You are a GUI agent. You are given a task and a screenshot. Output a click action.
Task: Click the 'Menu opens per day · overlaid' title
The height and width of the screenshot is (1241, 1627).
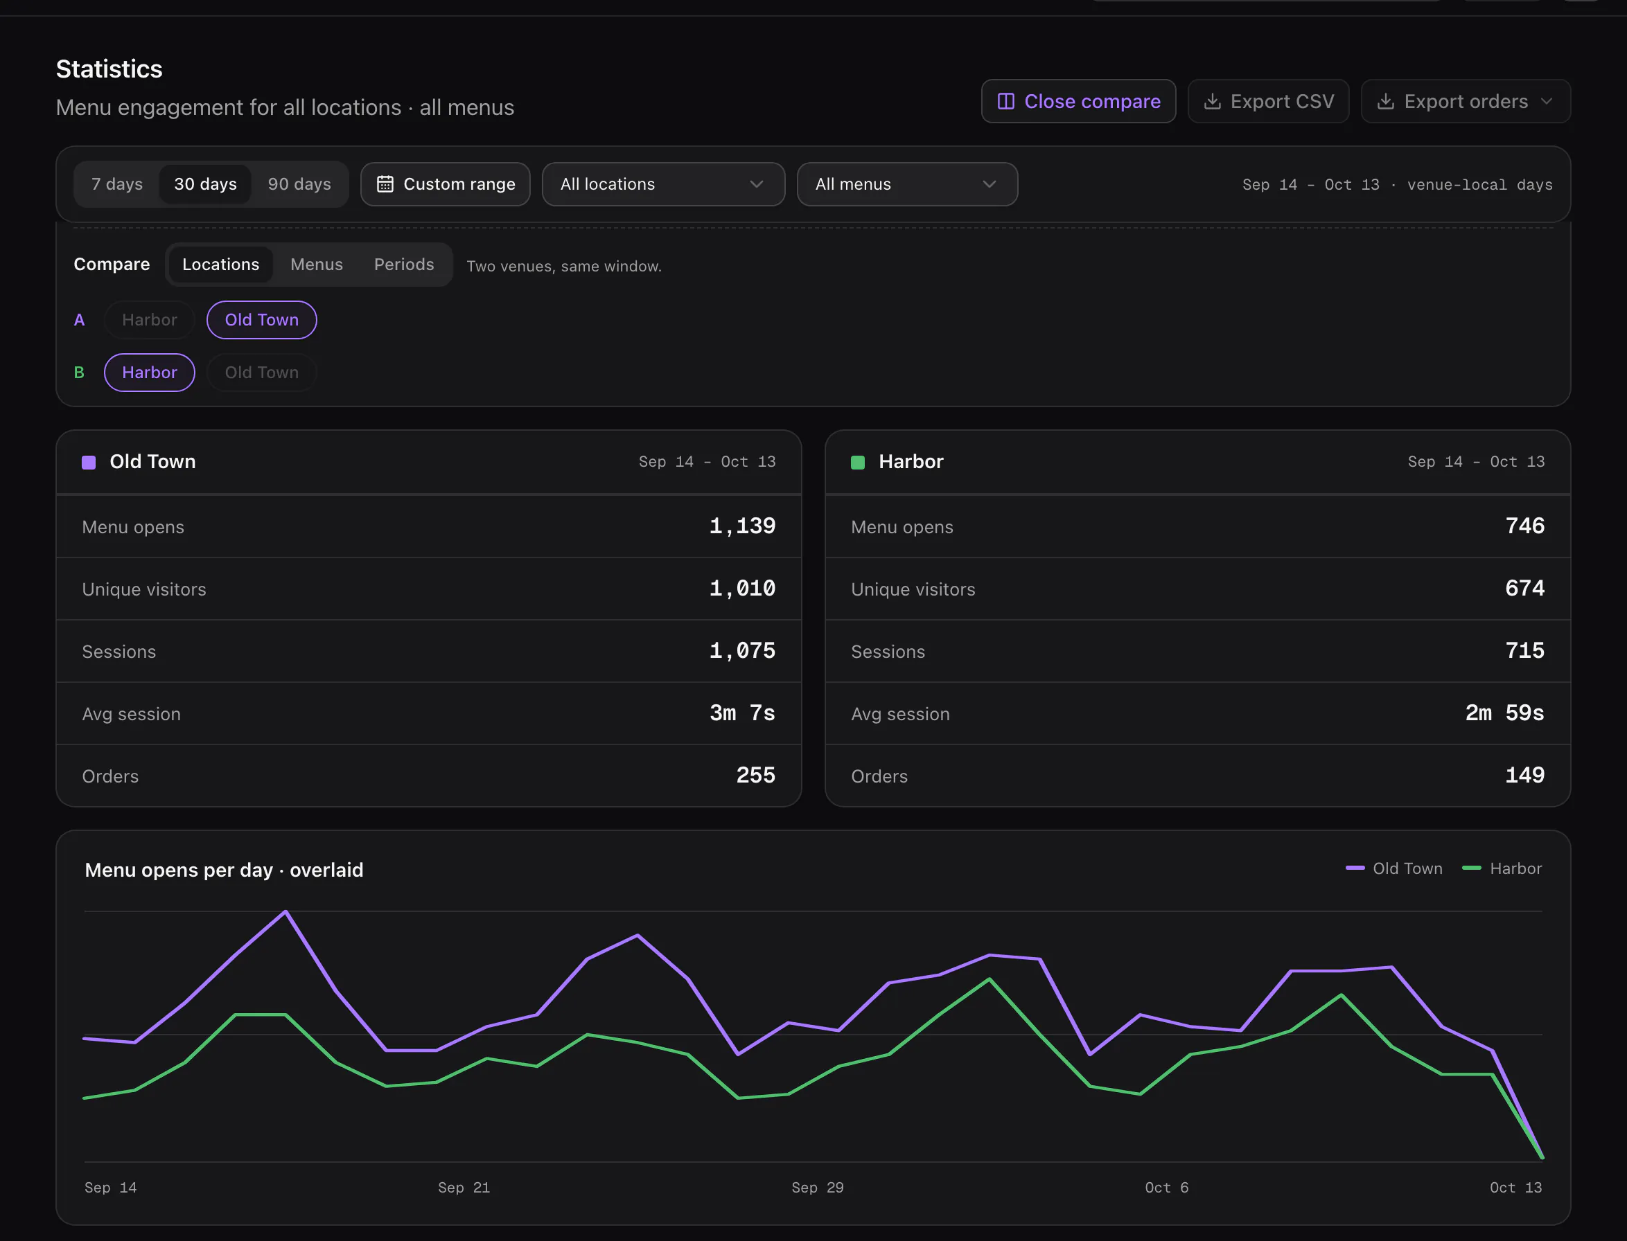pyautogui.click(x=224, y=871)
